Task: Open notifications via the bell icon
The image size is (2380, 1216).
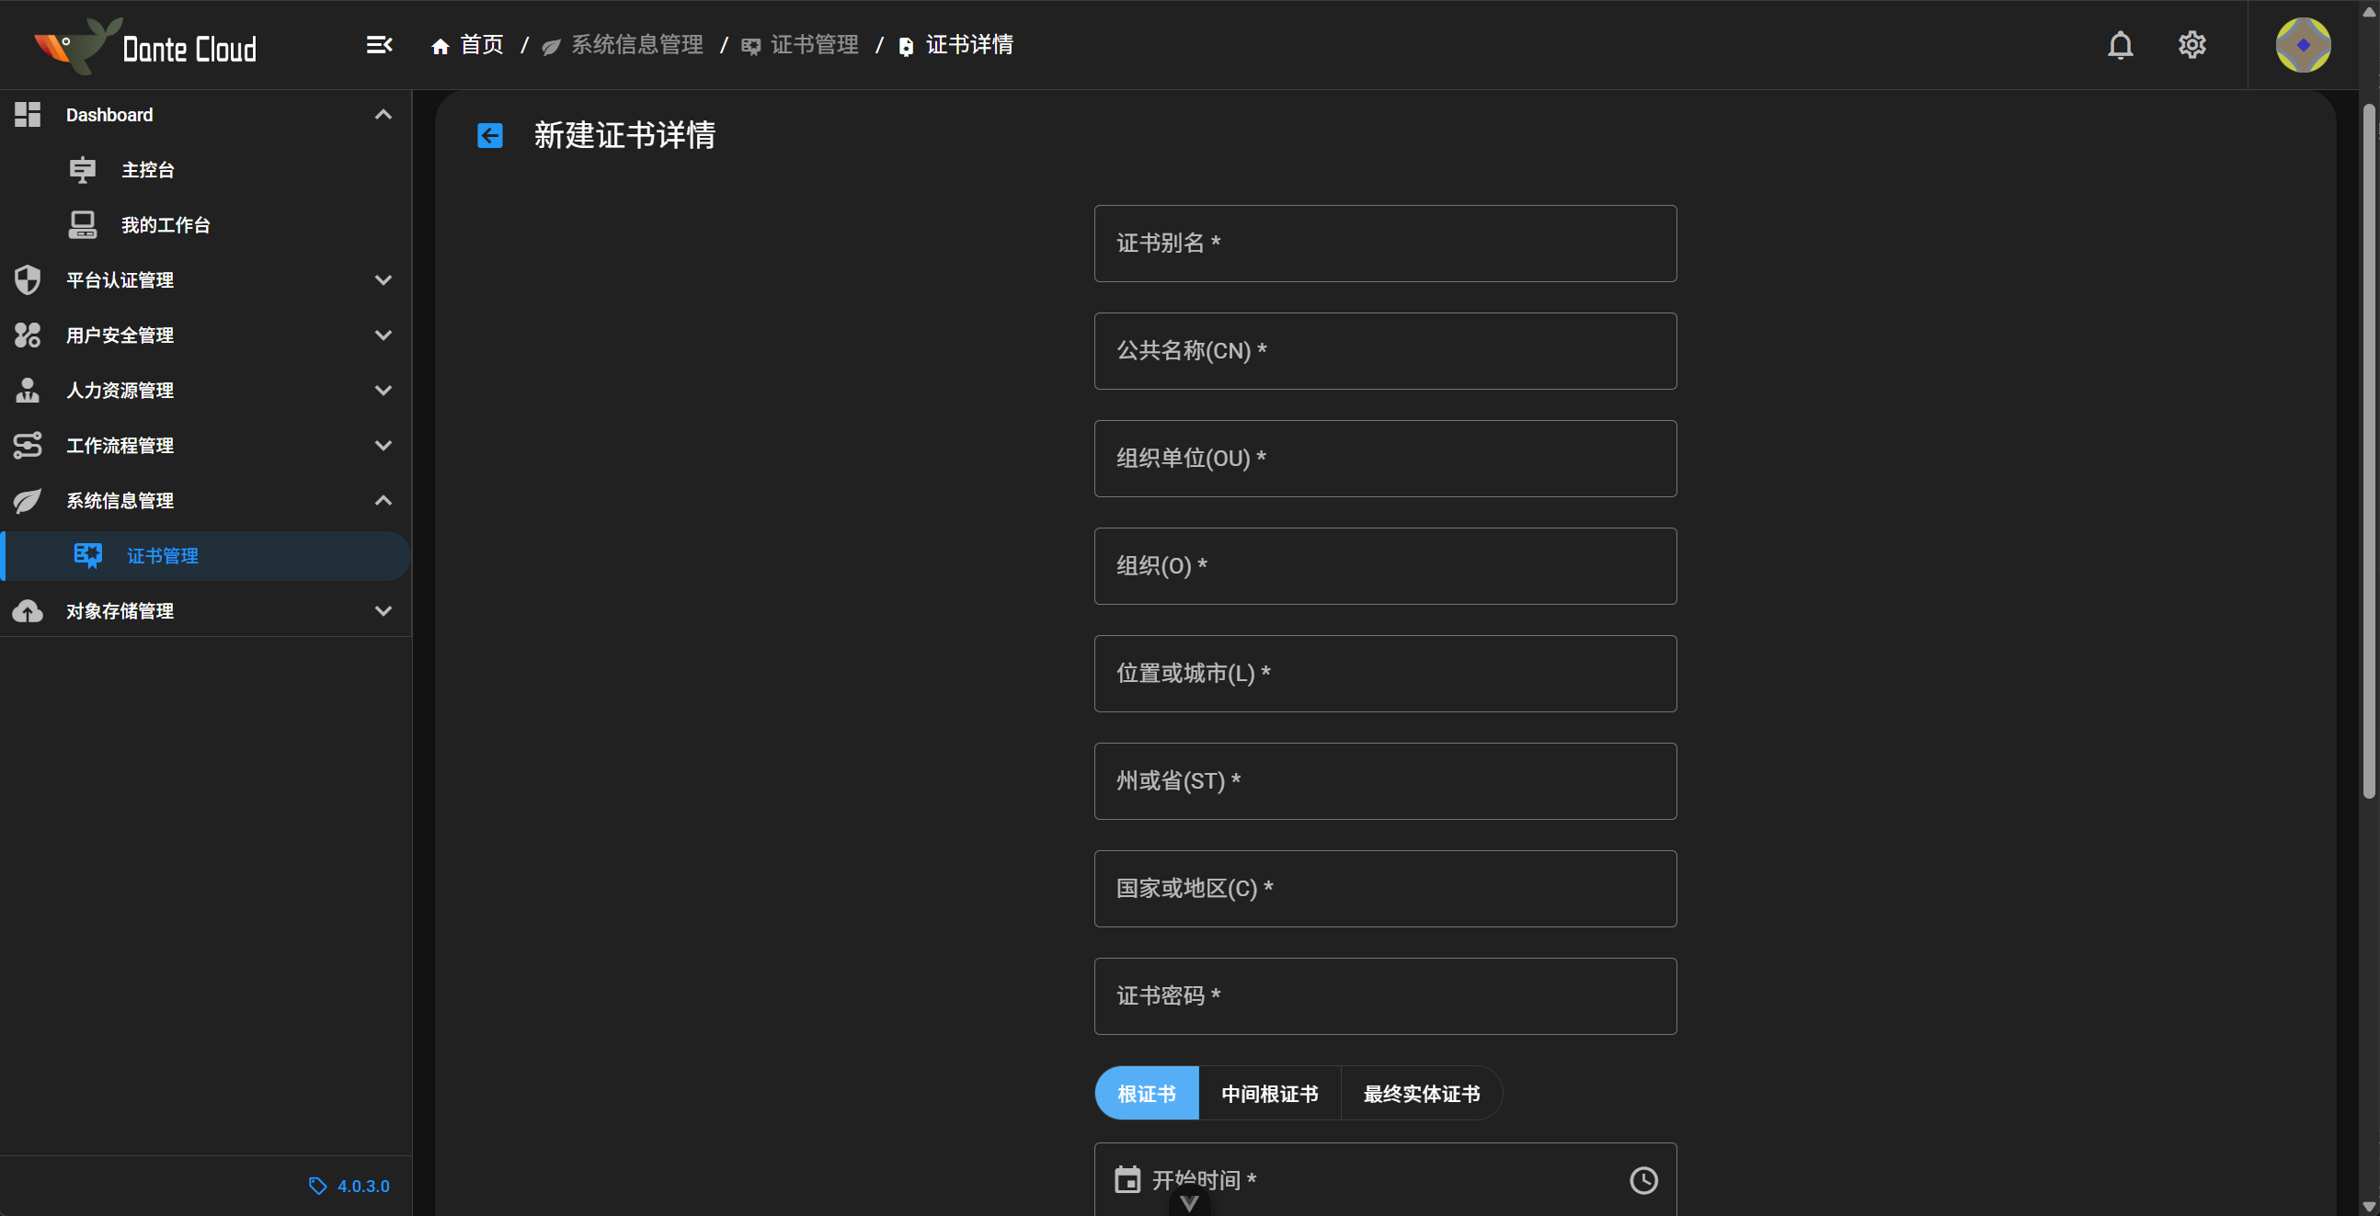Action: click(2121, 44)
